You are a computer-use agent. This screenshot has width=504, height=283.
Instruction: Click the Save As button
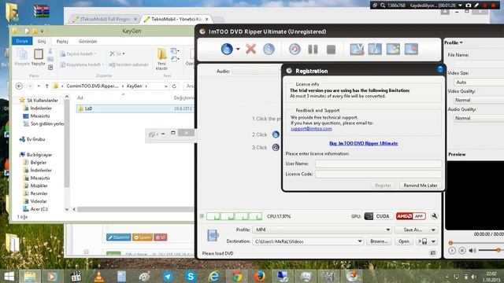[x=413, y=230]
